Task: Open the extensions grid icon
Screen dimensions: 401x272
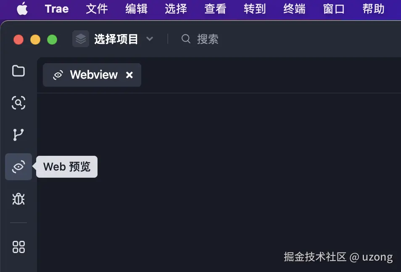Action: (x=18, y=247)
